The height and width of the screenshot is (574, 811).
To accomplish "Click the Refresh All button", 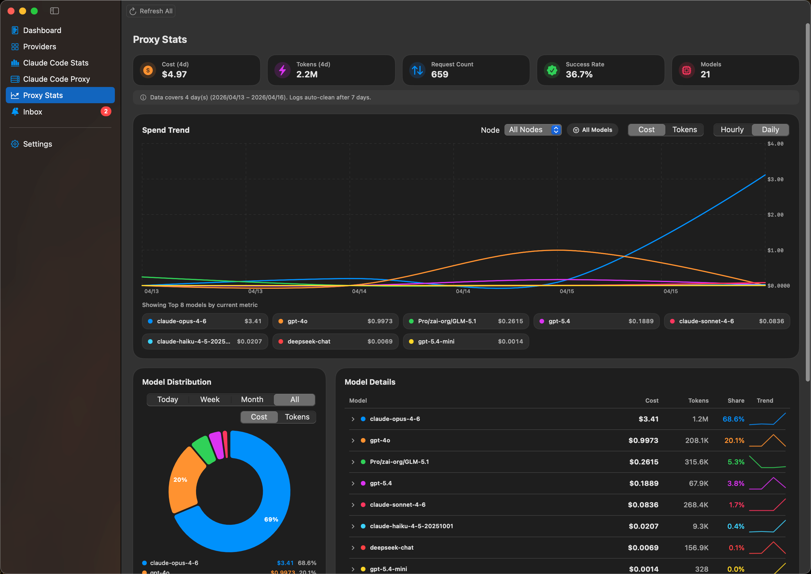I will (x=151, y=11).
